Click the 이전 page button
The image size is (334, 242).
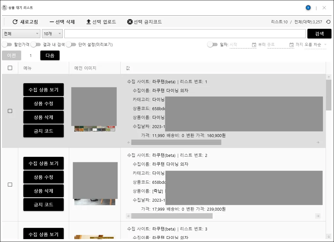12,56
